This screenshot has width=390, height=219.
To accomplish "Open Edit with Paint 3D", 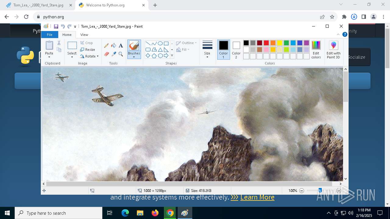I will click(x=334, y=50).
